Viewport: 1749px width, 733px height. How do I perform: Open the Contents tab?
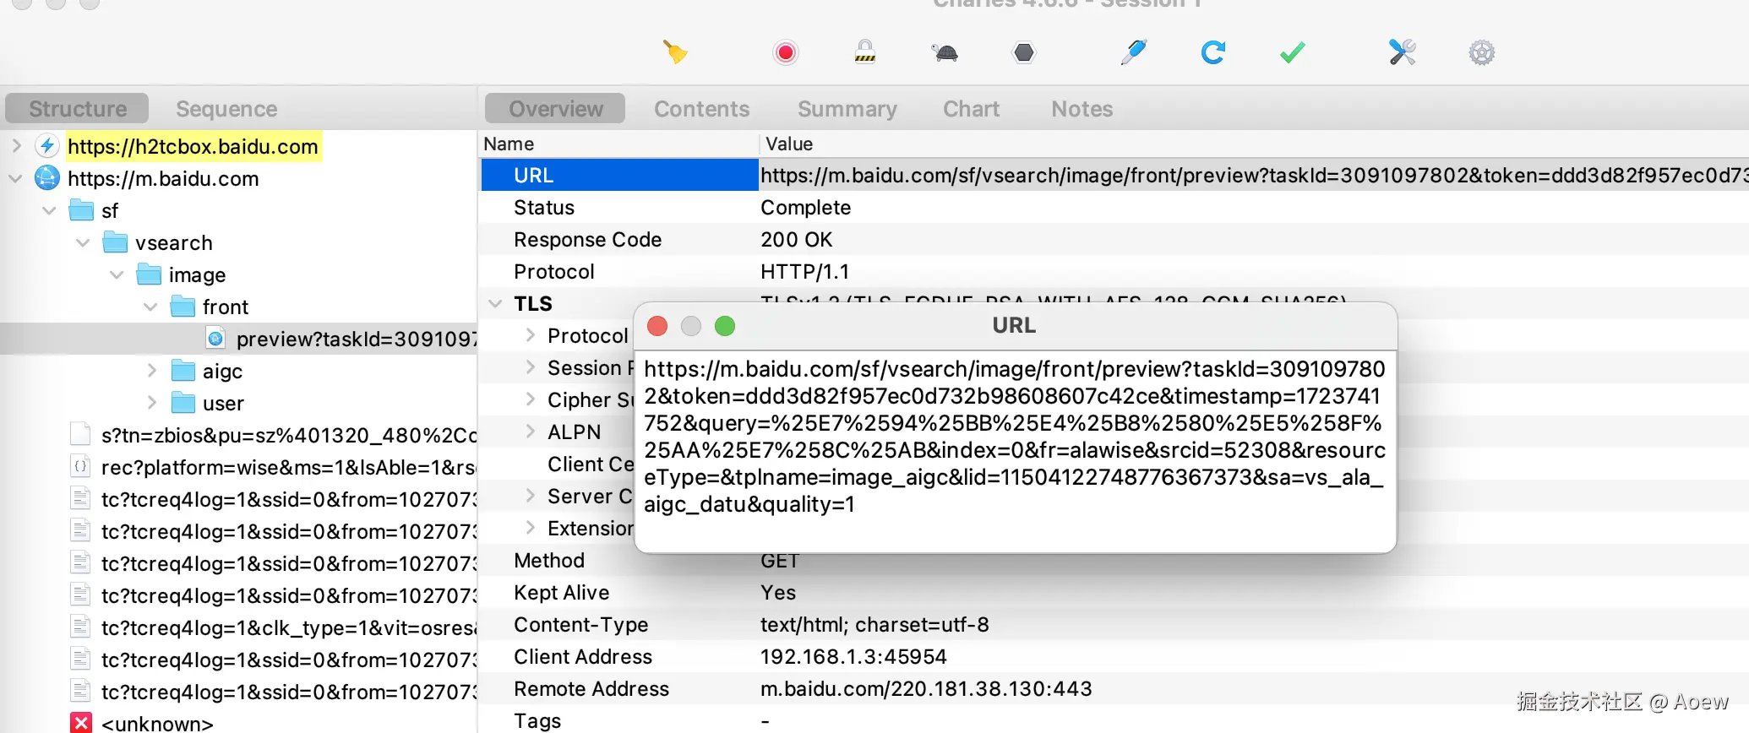pyautogui.click(x=701, y=109)
